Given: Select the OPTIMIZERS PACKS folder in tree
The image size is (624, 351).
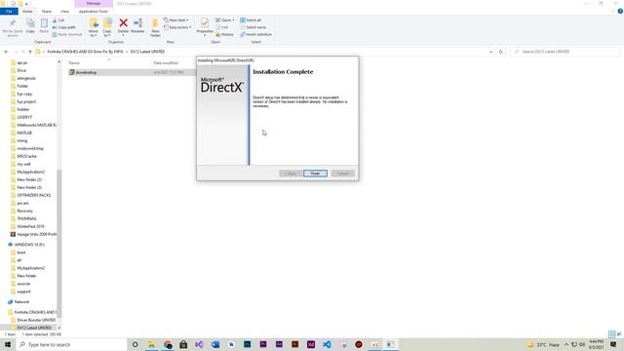Looking at the screenshot, I should tap(34, 195).
